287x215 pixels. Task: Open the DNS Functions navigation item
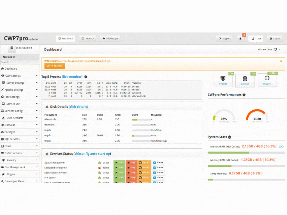click(x=20, y=153)
